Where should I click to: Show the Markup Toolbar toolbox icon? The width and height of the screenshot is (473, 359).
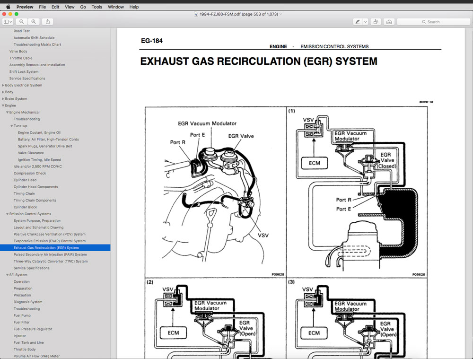tap(389, 22)
